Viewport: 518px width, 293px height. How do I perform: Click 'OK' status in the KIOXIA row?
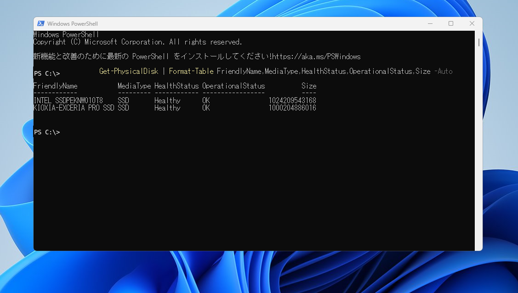point(206,108)
